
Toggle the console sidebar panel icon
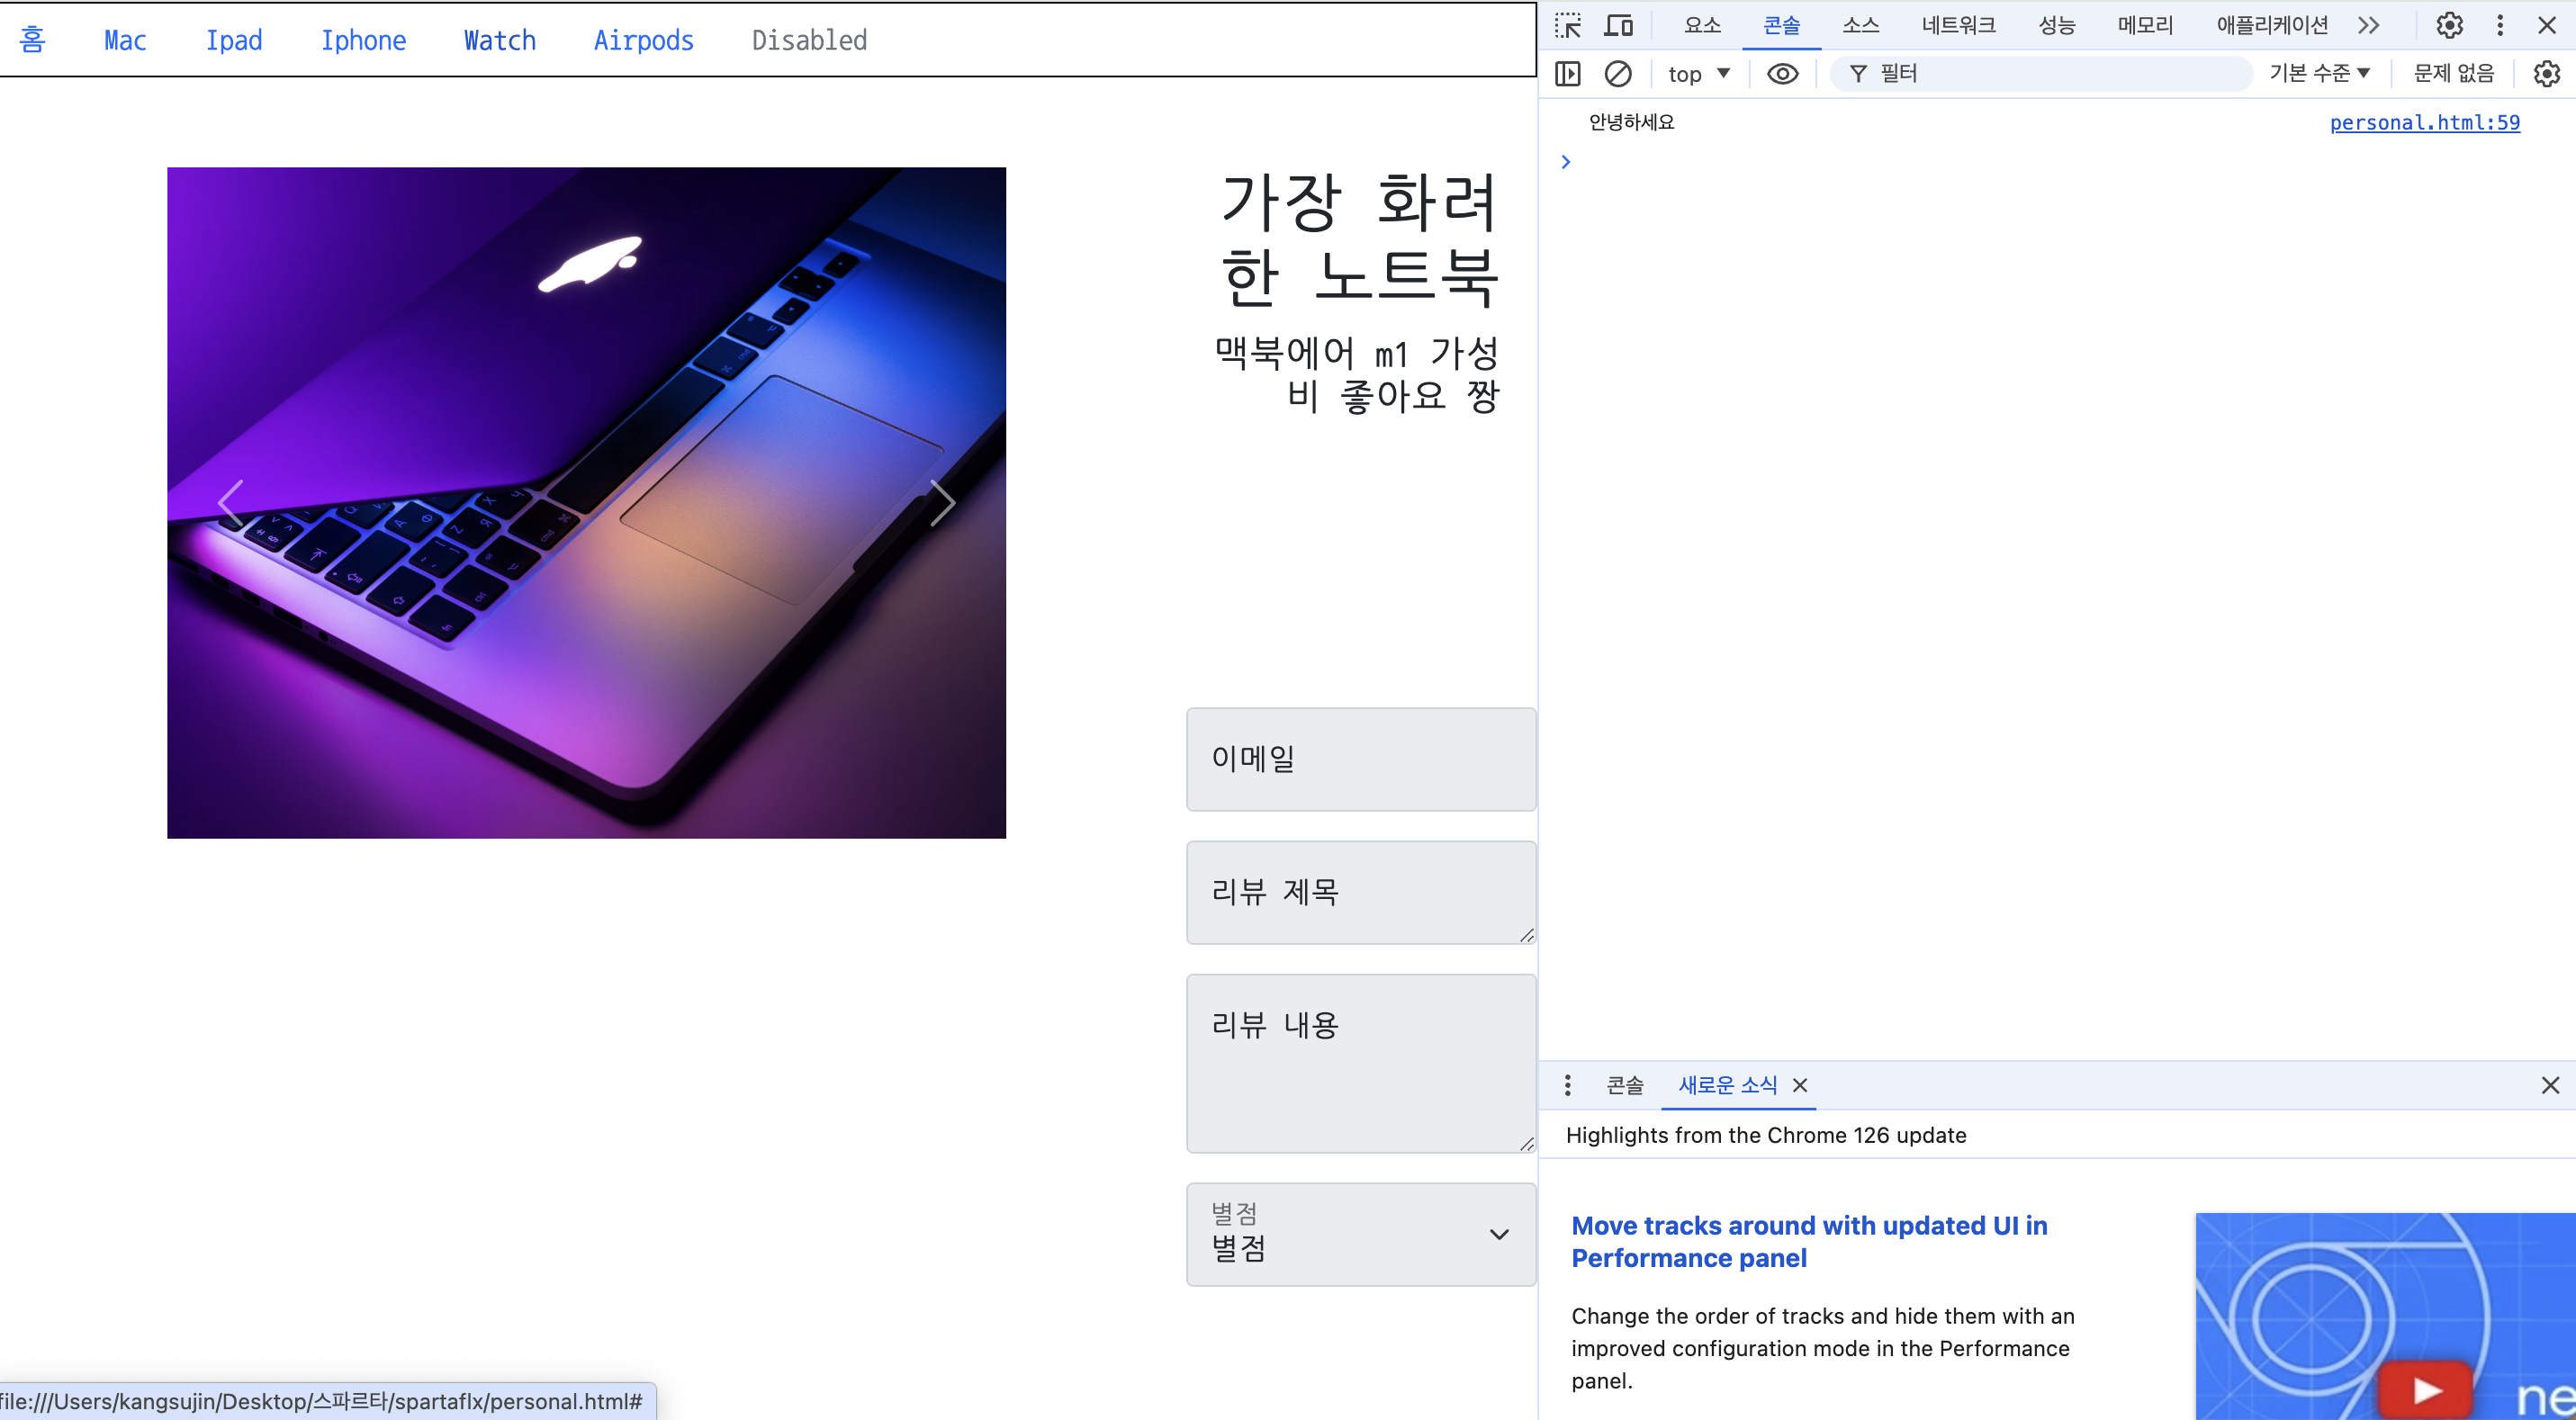pos(1567,73)
